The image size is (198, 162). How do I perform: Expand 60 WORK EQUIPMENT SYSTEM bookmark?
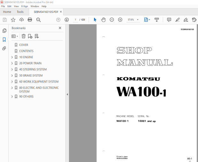coord(12,82)
